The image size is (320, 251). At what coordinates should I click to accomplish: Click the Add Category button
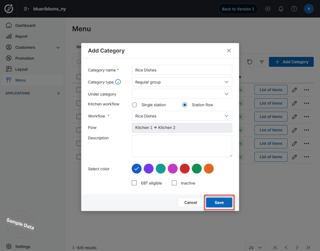click(291, 62)
